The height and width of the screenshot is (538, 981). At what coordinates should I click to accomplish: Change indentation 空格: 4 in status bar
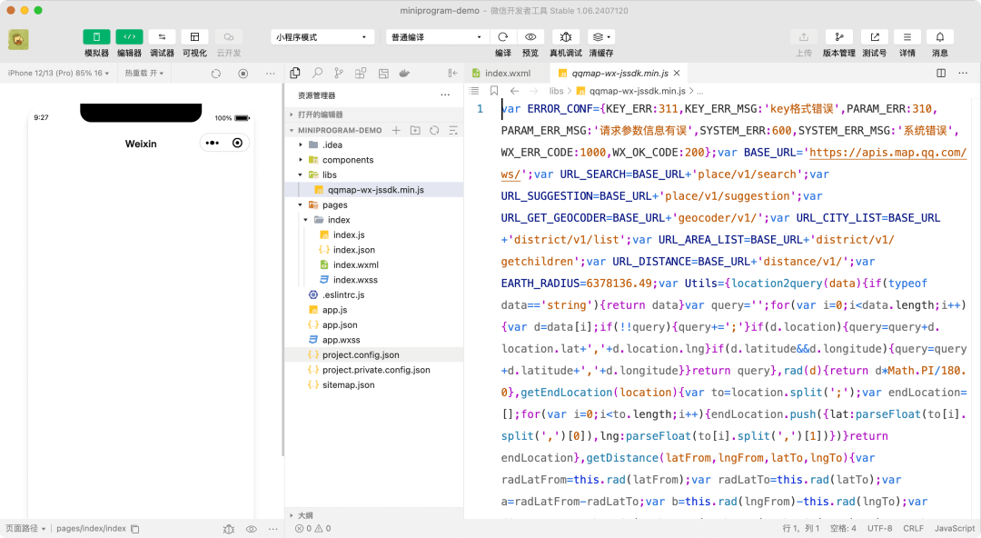[x=843, y=529]
